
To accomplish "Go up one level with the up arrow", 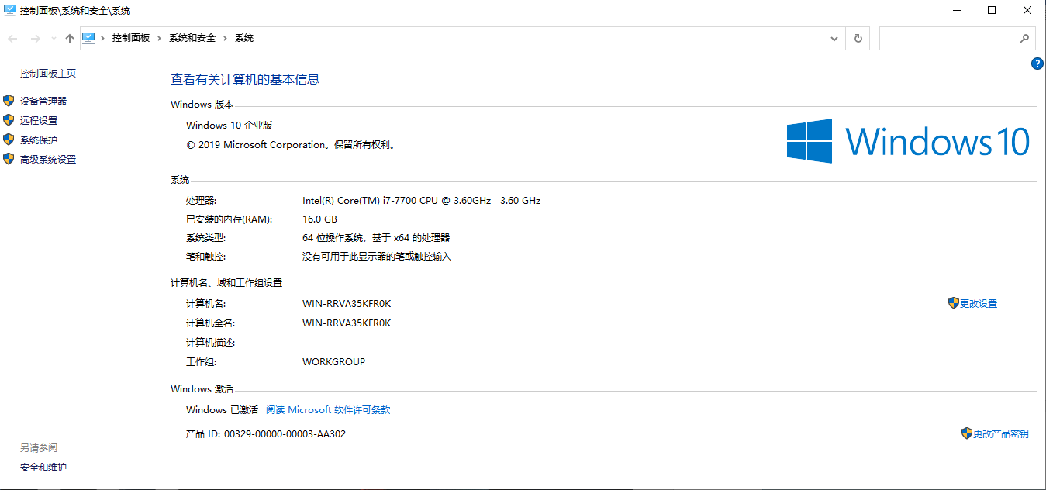I will point(69,38).
